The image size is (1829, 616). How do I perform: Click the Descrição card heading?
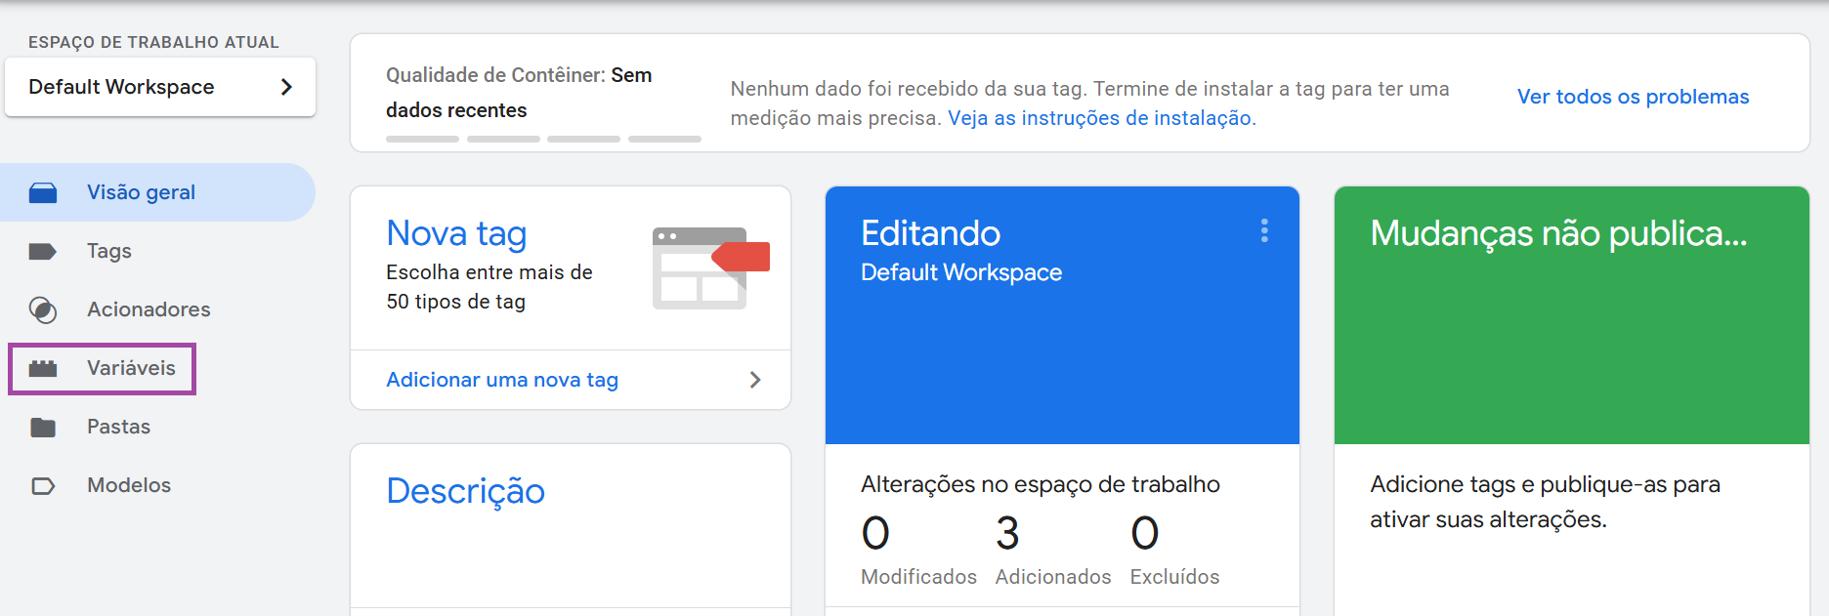point(465,491)
